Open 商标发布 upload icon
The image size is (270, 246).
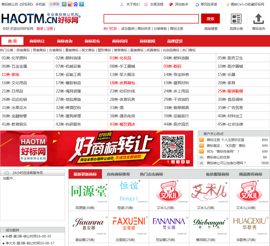pyautogui.click(x=258, y=19)
